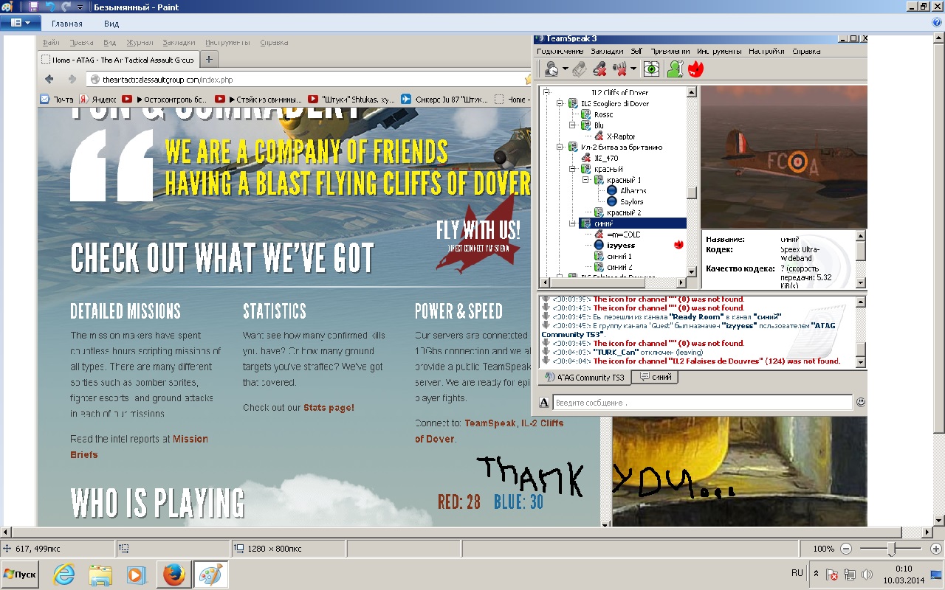Click the Save icon in Paint's quick access toolbar
This screenshot has height=590, width=945.
33,7
